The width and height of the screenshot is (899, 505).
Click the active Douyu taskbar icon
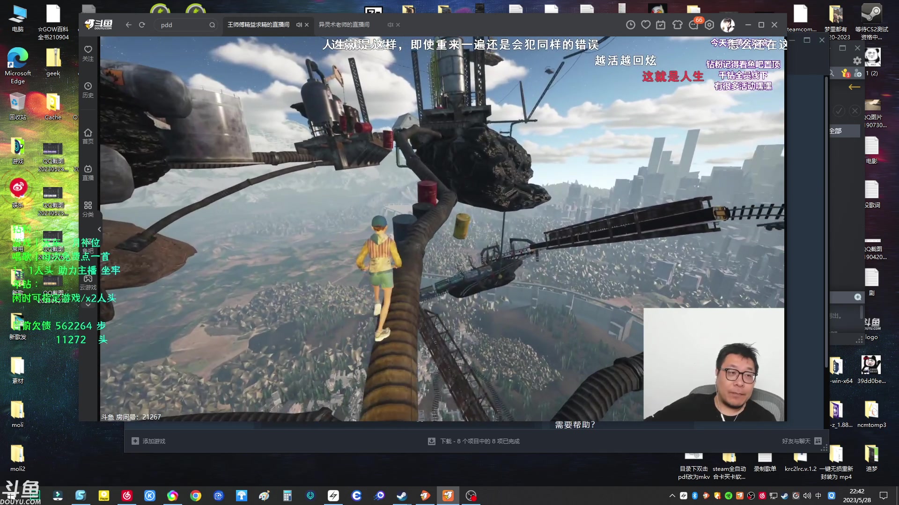click(448, 496)
